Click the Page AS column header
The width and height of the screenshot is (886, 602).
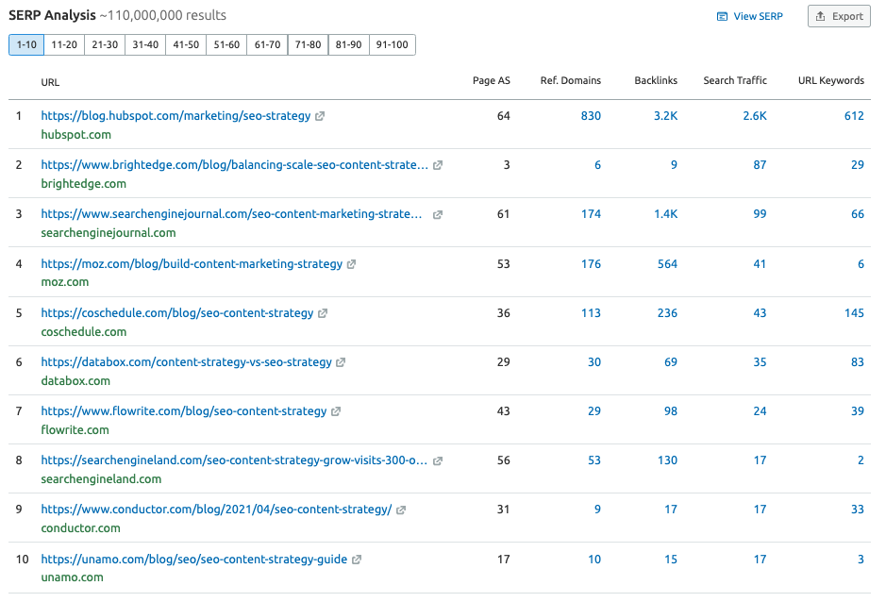(492, 81)
